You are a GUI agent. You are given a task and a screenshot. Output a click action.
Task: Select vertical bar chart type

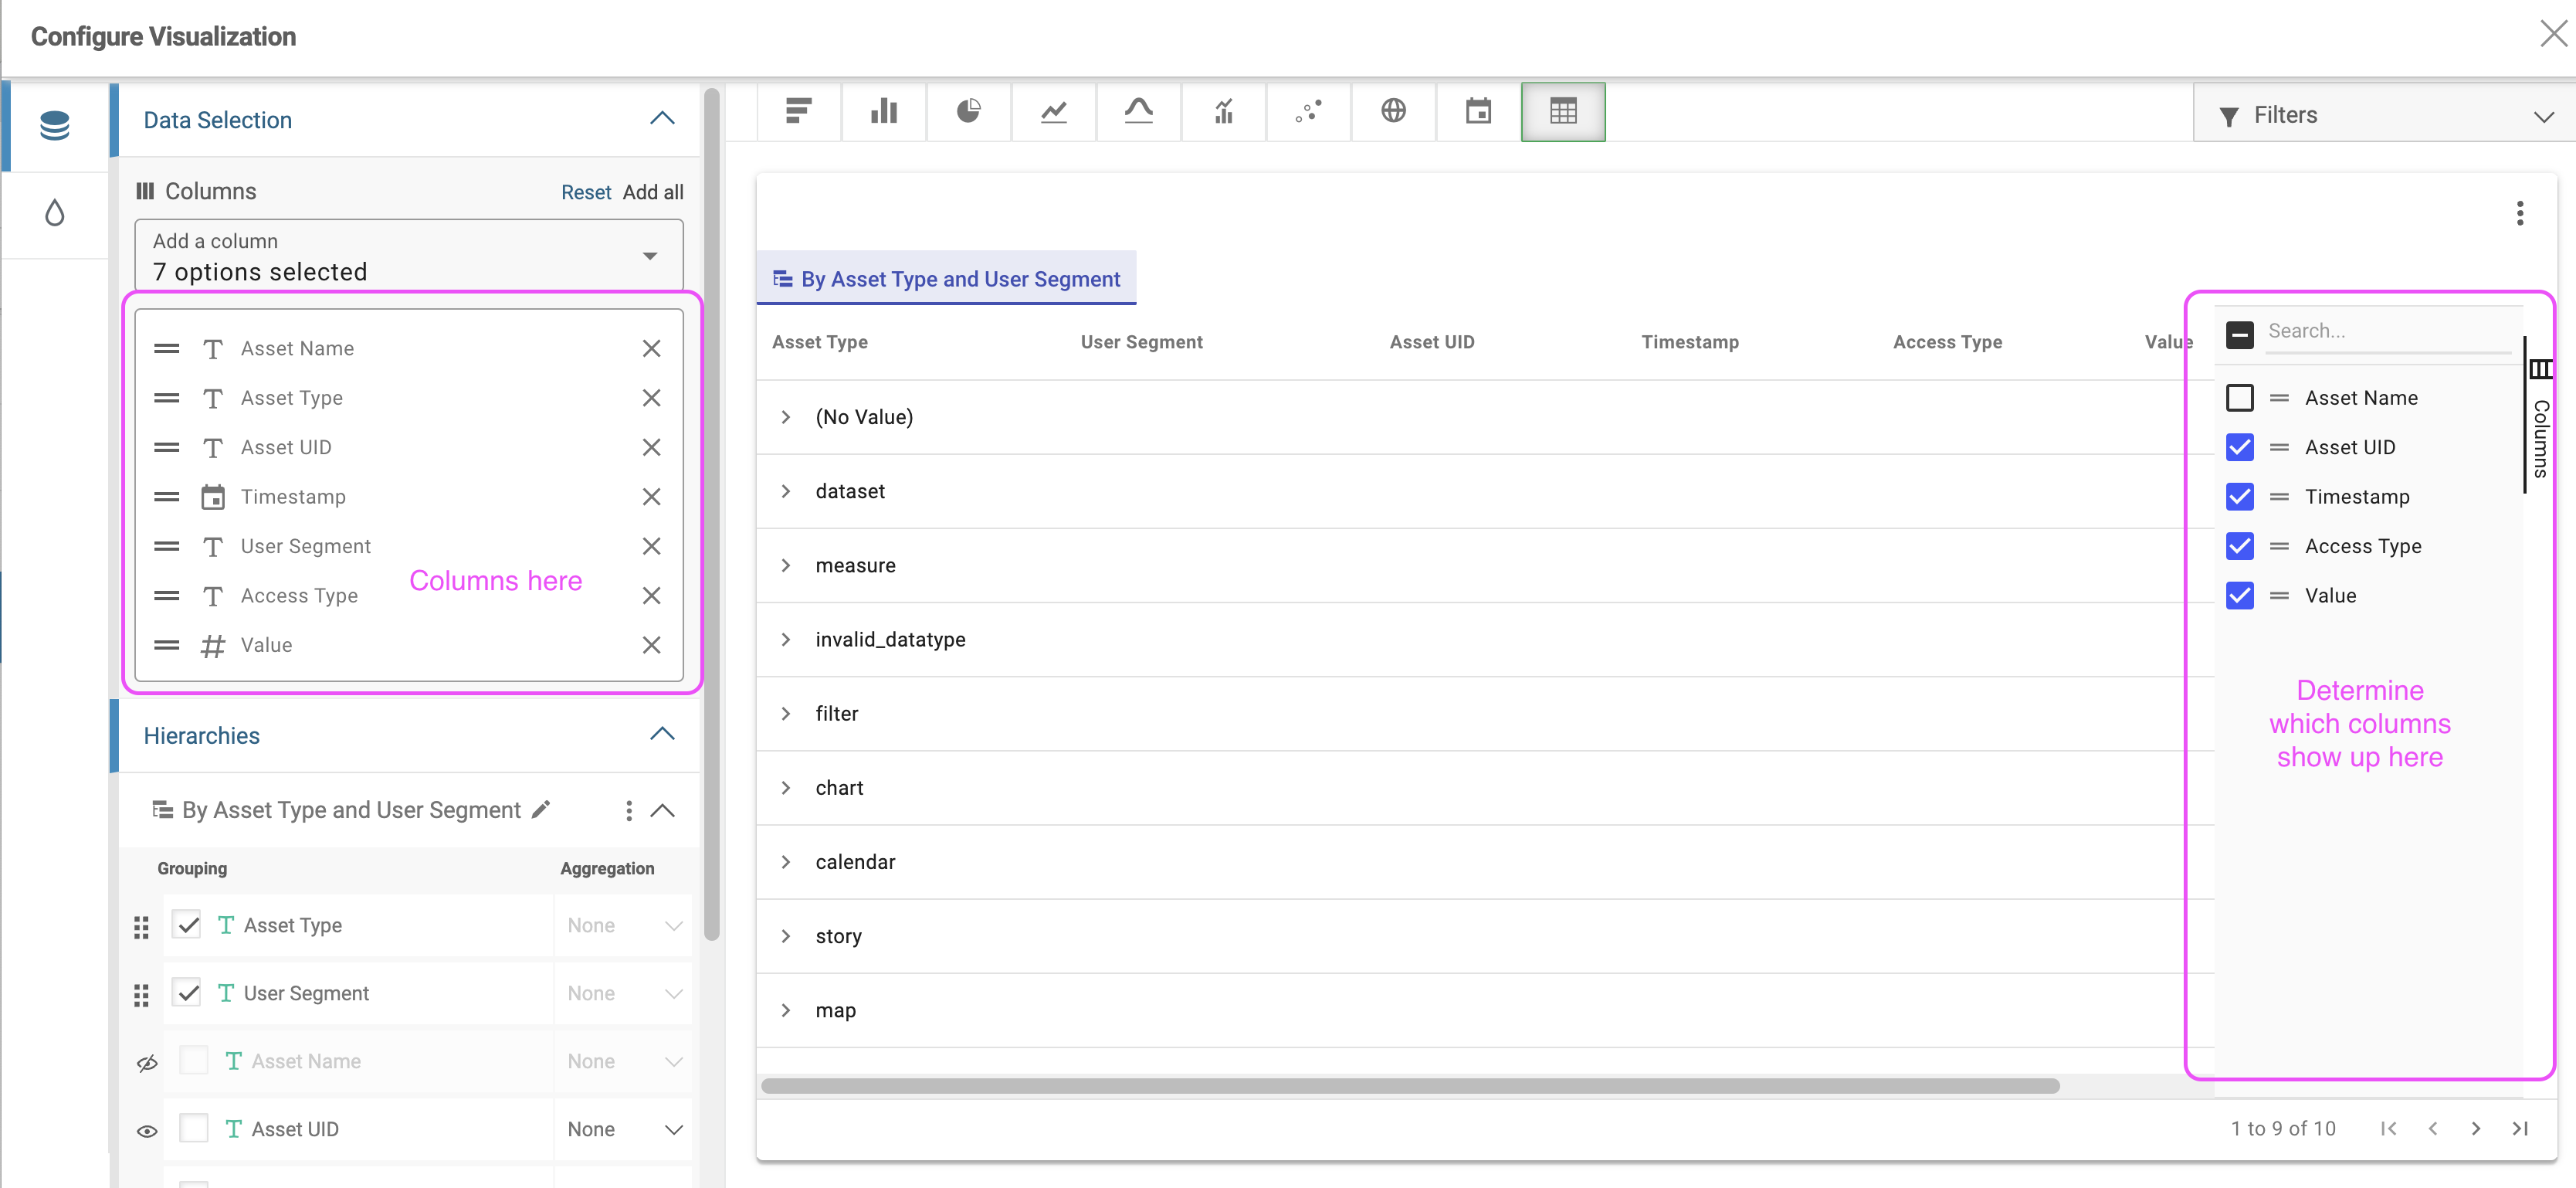[x=884, y=111]
